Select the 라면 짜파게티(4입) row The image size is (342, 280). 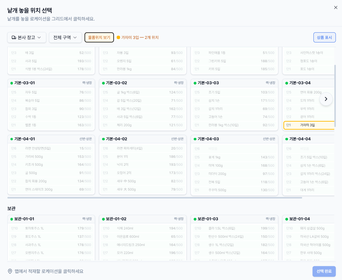click(142, 149)
